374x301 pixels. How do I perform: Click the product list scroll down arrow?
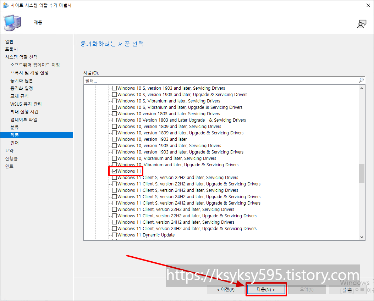point(362,237)
